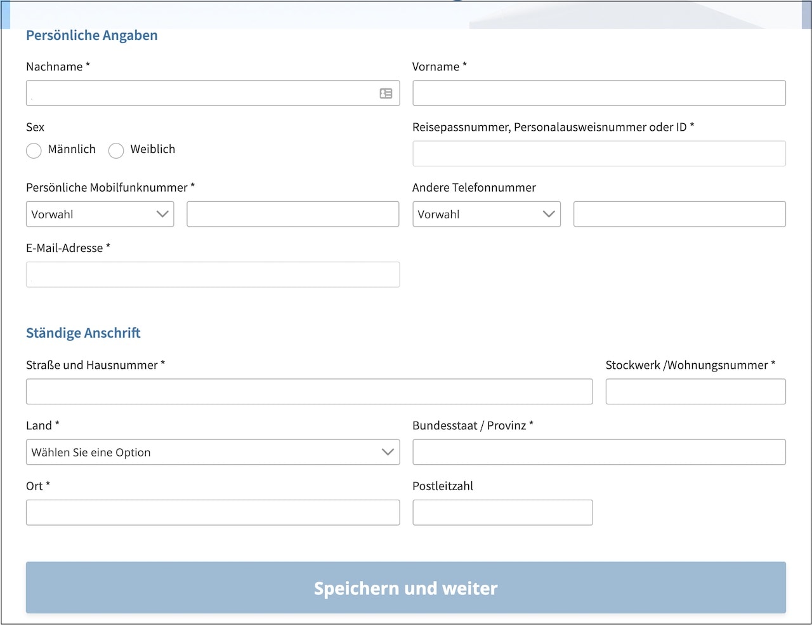Click the Andere Telefonnummer number field
Screen dimensions: 812x626
[x=679, y=214]
